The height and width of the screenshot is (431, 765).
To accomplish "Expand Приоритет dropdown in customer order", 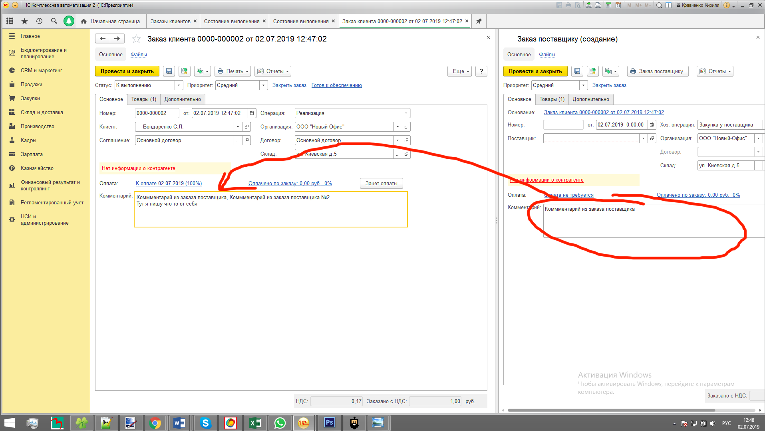I will pyautogui.click(x=263, y=85).
